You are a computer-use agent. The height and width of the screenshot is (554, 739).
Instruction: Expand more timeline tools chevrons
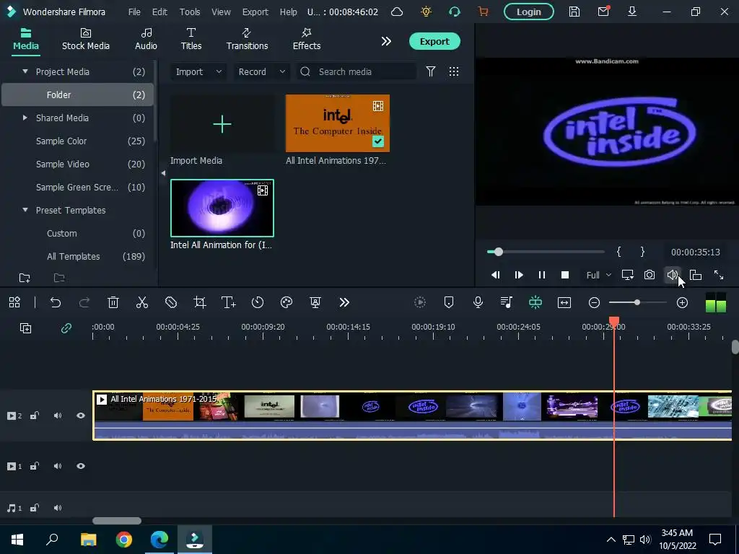click(344, 302)
